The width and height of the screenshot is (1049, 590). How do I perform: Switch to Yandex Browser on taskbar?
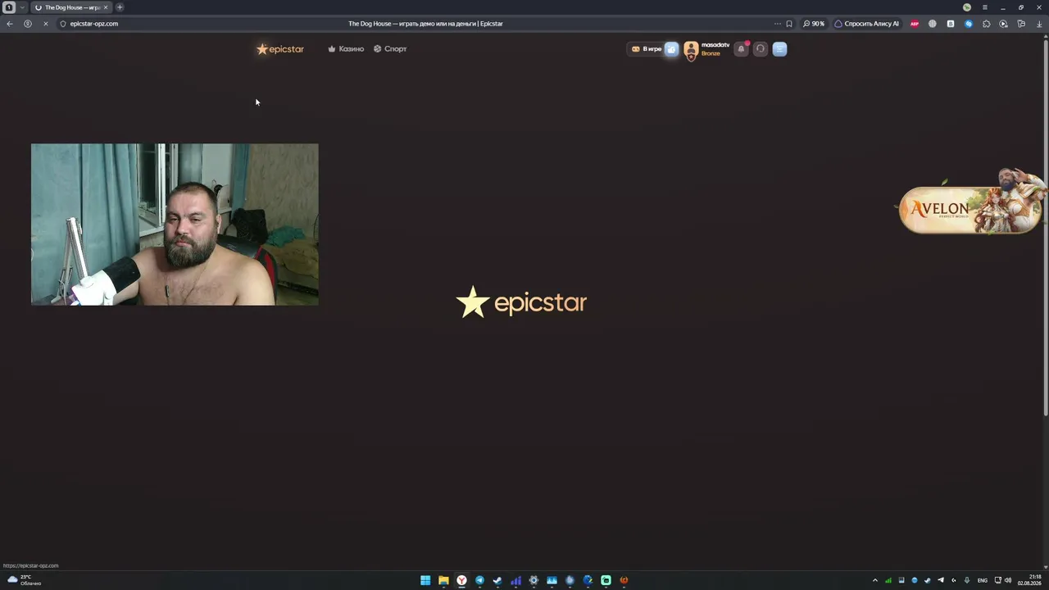point(461,580)
